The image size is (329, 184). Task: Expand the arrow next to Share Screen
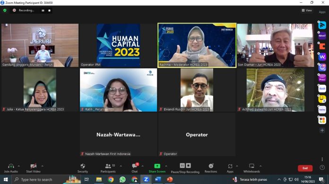tap(166, 166)
